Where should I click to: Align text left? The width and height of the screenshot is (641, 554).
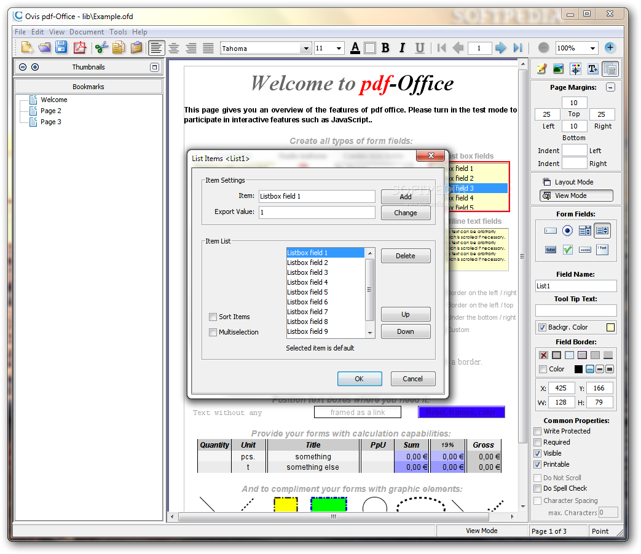(x=156, y=48)
